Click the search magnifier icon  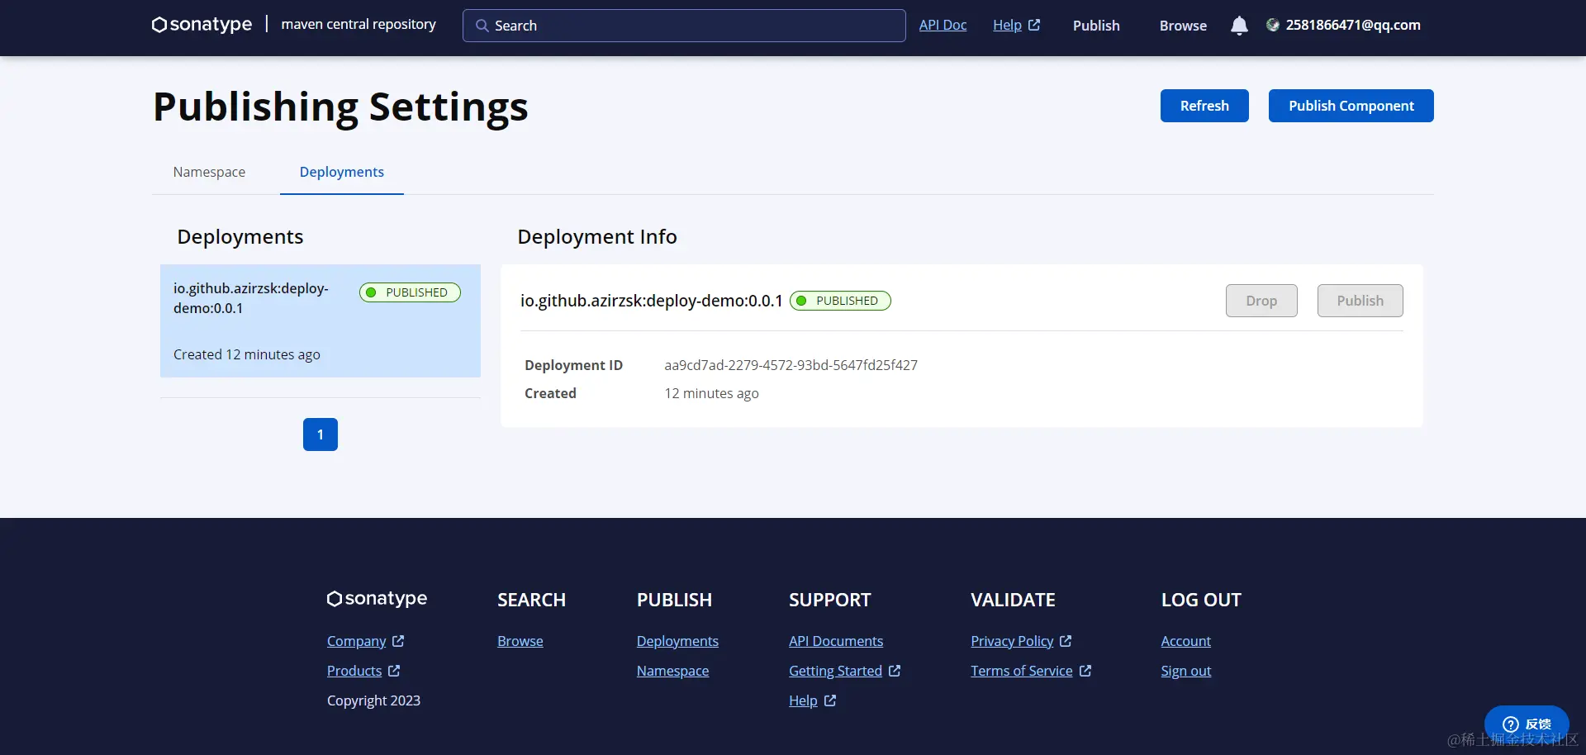482,26
